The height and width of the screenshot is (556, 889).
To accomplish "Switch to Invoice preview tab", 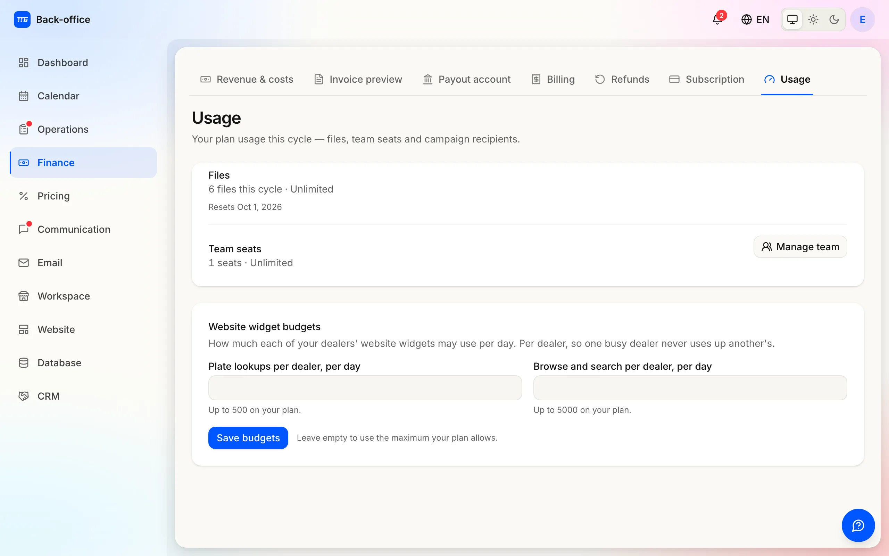I will pyautogui.click(x=358, y=80).
